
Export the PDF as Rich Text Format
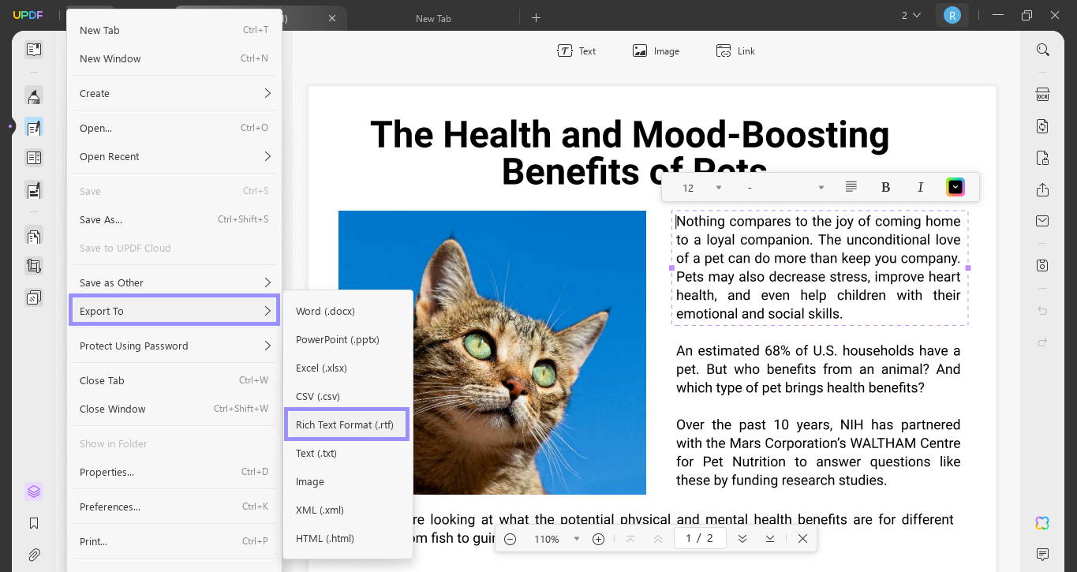pos(346,424)
